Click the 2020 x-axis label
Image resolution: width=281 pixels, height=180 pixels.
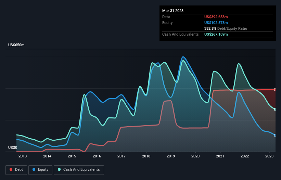click(x=195, y=156)
